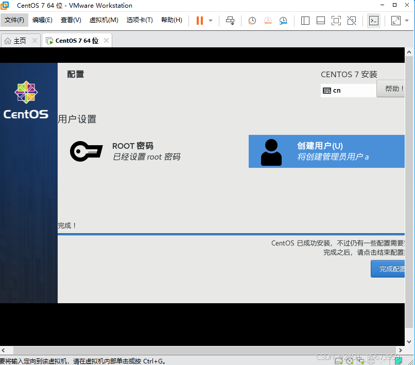Screen dimensions: 415x365
Task: Click the 用户设置 heading text
Action: click(77, 119)
